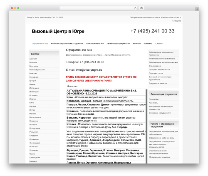Image resolution: width=208 pixels, height=176 pixels.
Task: Open Оформление краткосрочных виз для отдельных специальностей
Action: [x=162, y=144]
